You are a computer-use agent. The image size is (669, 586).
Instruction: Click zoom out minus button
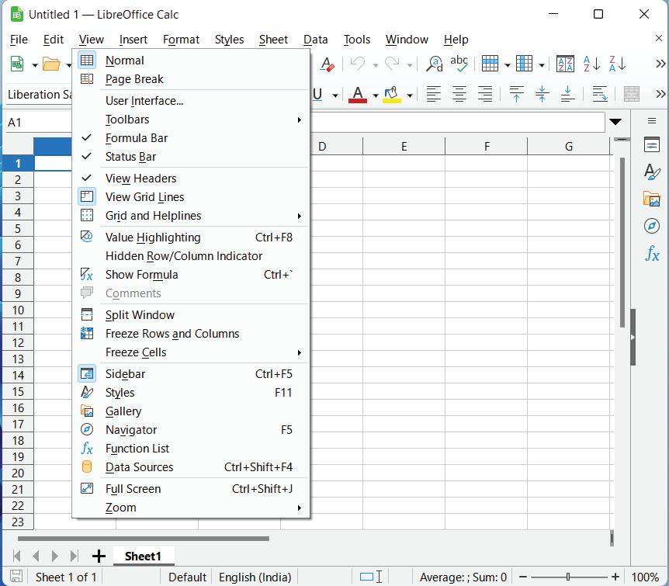pos(522,577)
